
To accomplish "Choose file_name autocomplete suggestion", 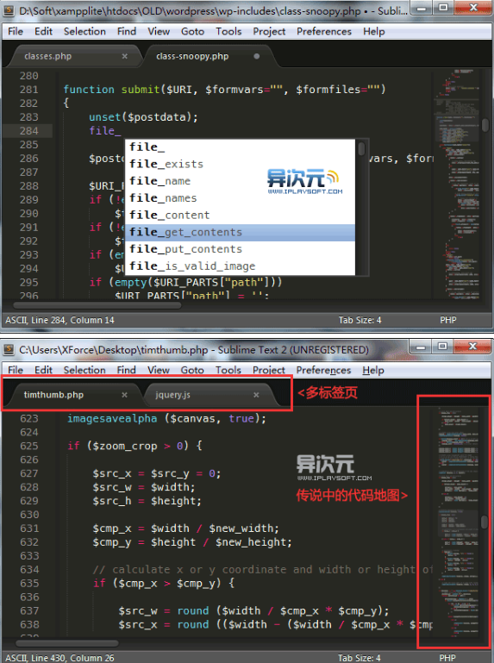I will [240, 181].
